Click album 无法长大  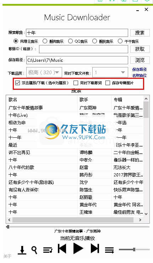[122, 167]
